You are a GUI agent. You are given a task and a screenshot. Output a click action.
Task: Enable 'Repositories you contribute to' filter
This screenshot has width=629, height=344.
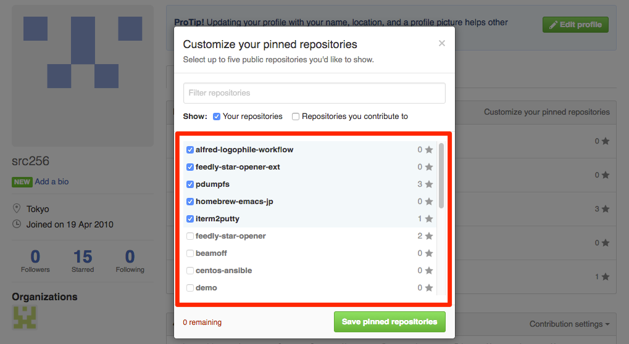[x=296, y=117]
